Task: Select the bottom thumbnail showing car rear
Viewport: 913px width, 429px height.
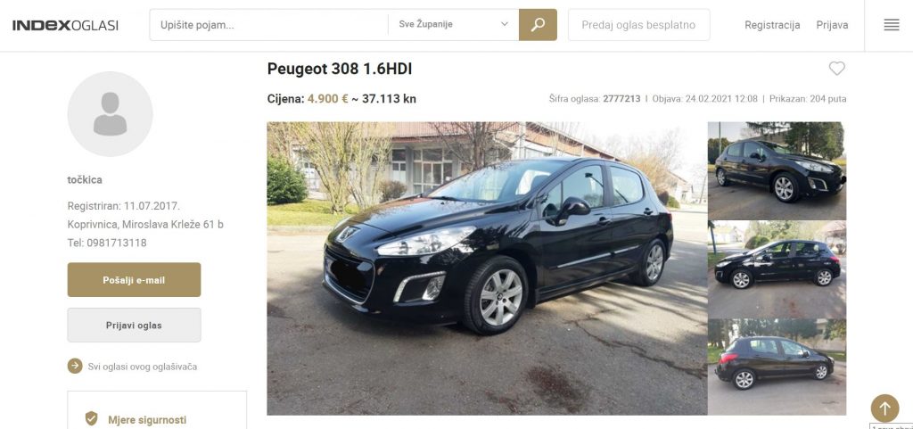Action: (x=777, y=367)
